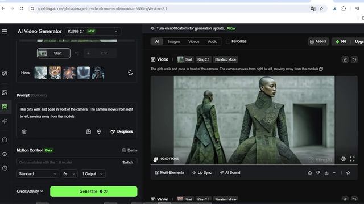Viewport: 364px width, 204px height.
Task: Open Multi-Elements for the video
Action: pyautogui.click(x=169, y=173)
